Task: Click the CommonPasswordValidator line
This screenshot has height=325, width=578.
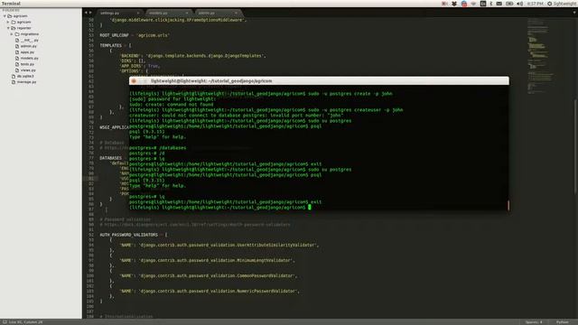Action: 209,276
